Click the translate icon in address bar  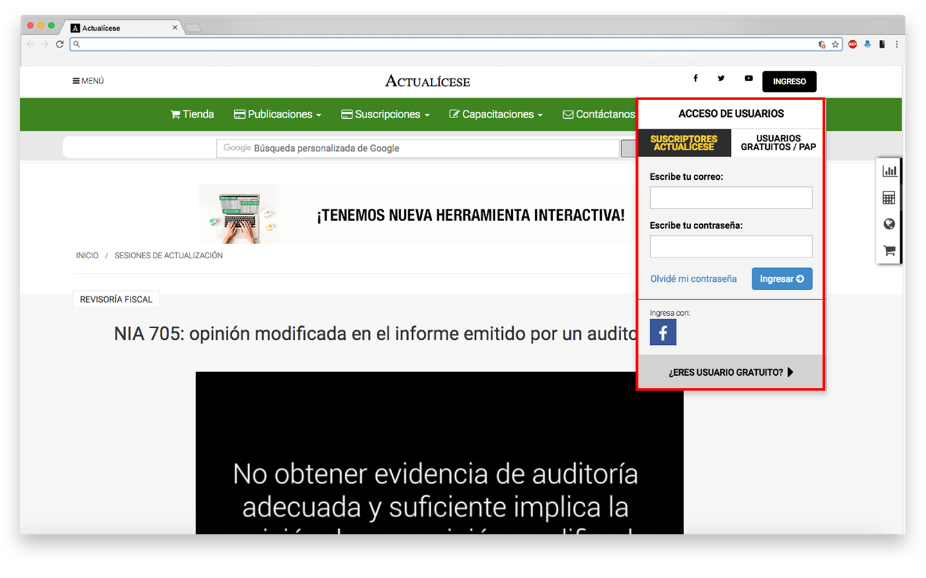(822, 44)
